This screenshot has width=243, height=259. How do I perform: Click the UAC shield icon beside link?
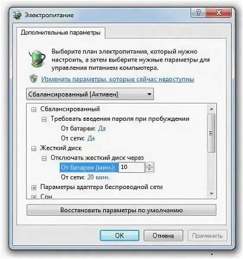pos(34,79)
